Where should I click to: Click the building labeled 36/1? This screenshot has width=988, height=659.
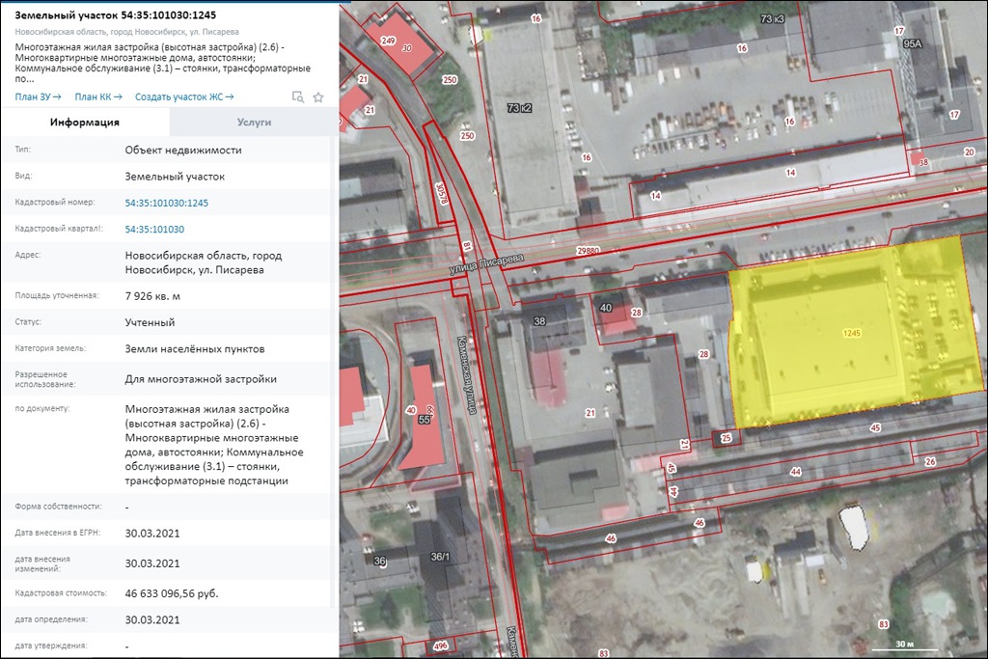pyautogui.click(x=440, y=557)
